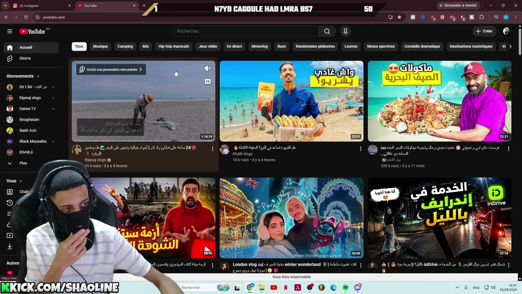The image size is (522, 294).
Task: Show hidden system tray icons chevron
Action: (457, 287)
